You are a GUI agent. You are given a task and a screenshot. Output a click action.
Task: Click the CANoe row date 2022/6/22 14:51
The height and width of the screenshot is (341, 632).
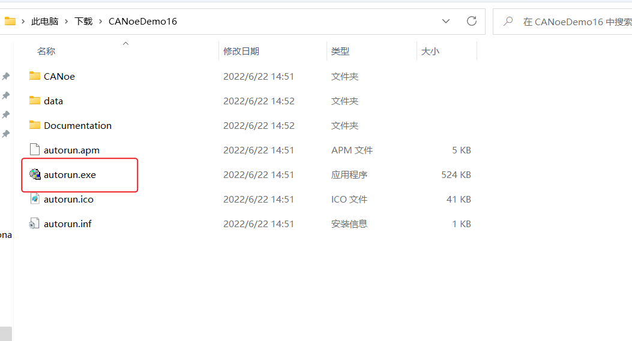pyautogui.click(x=259, y=77)
